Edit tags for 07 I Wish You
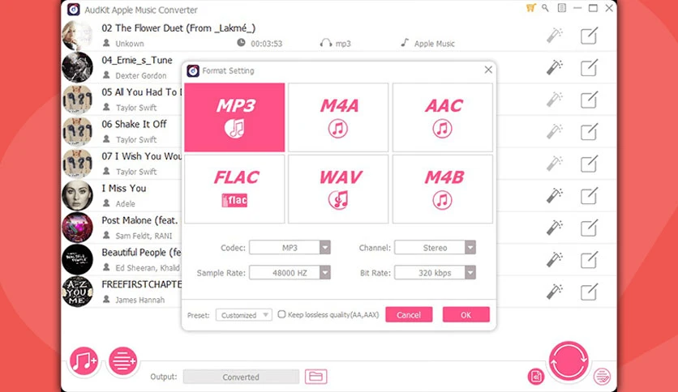This screenshot has width=678, height=392. coord(589,164)
